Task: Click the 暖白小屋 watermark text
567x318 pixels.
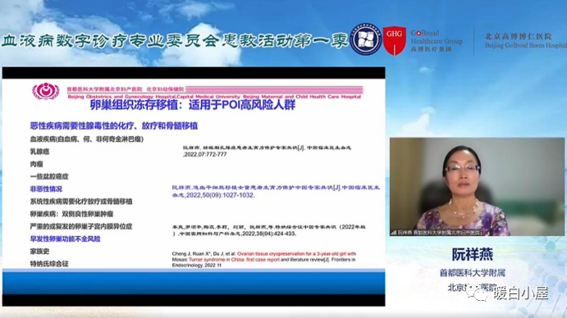Action: pos(521,293)
